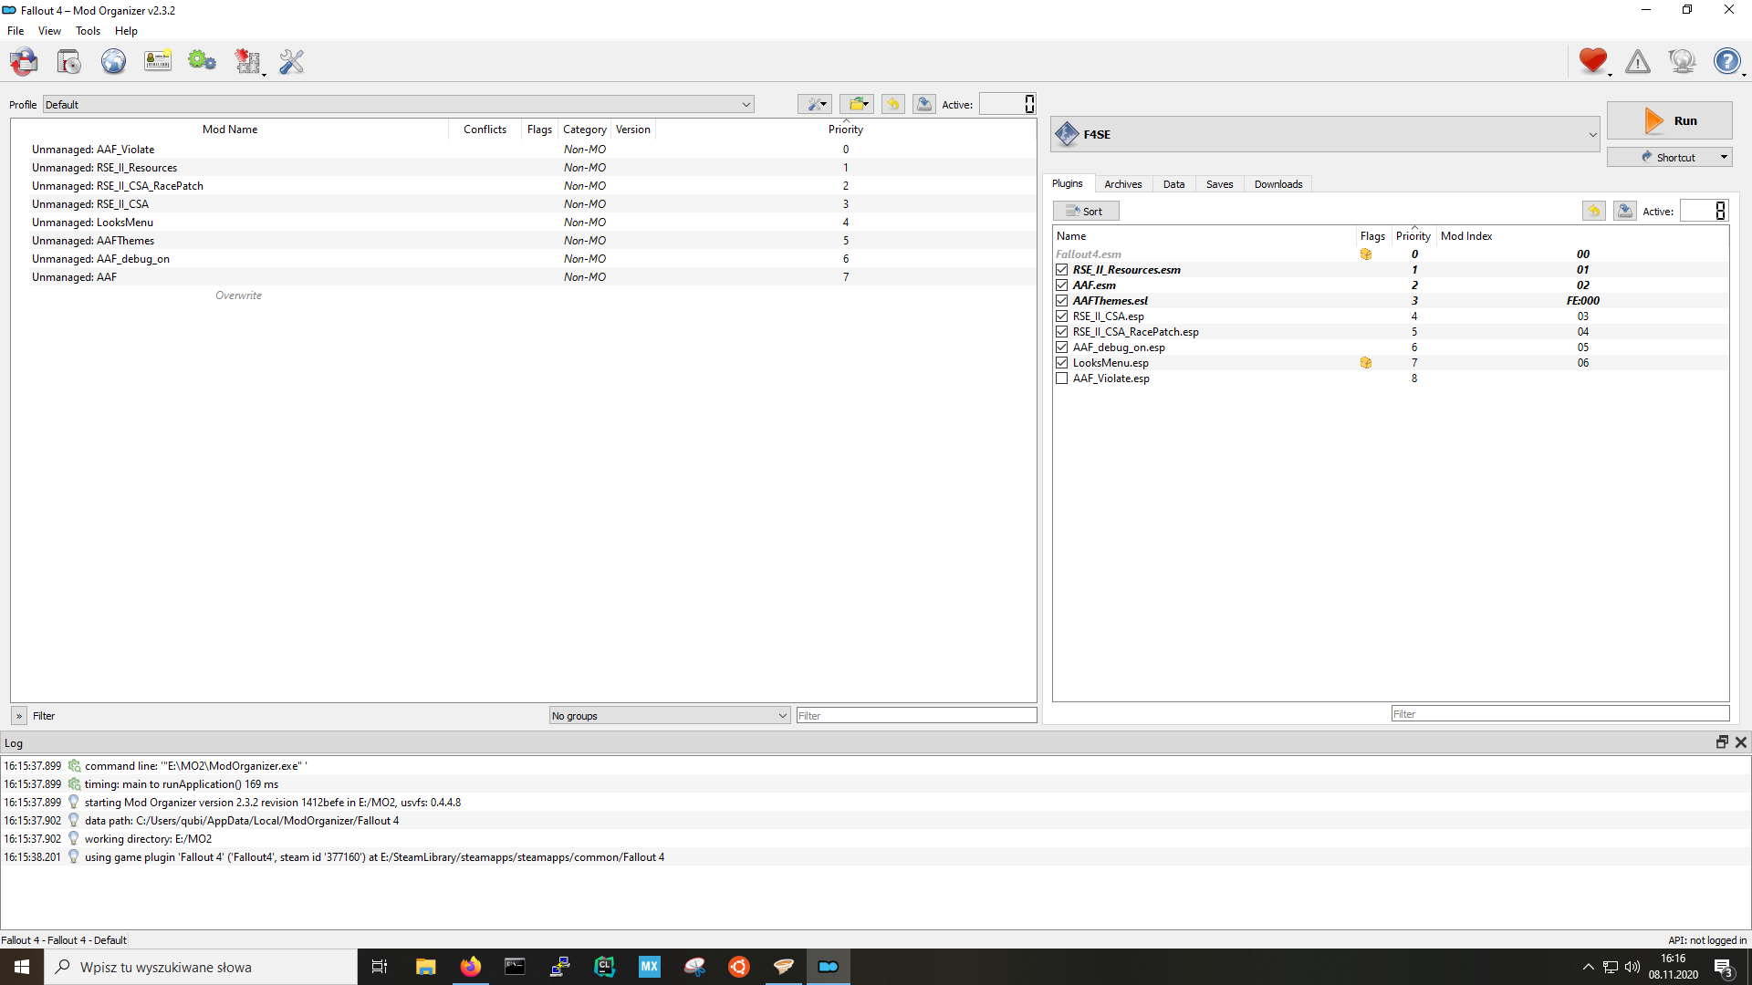Screen dimensions: 1752x985
Task: Expand the Profile Default dropdown
Action: point(399,104)
